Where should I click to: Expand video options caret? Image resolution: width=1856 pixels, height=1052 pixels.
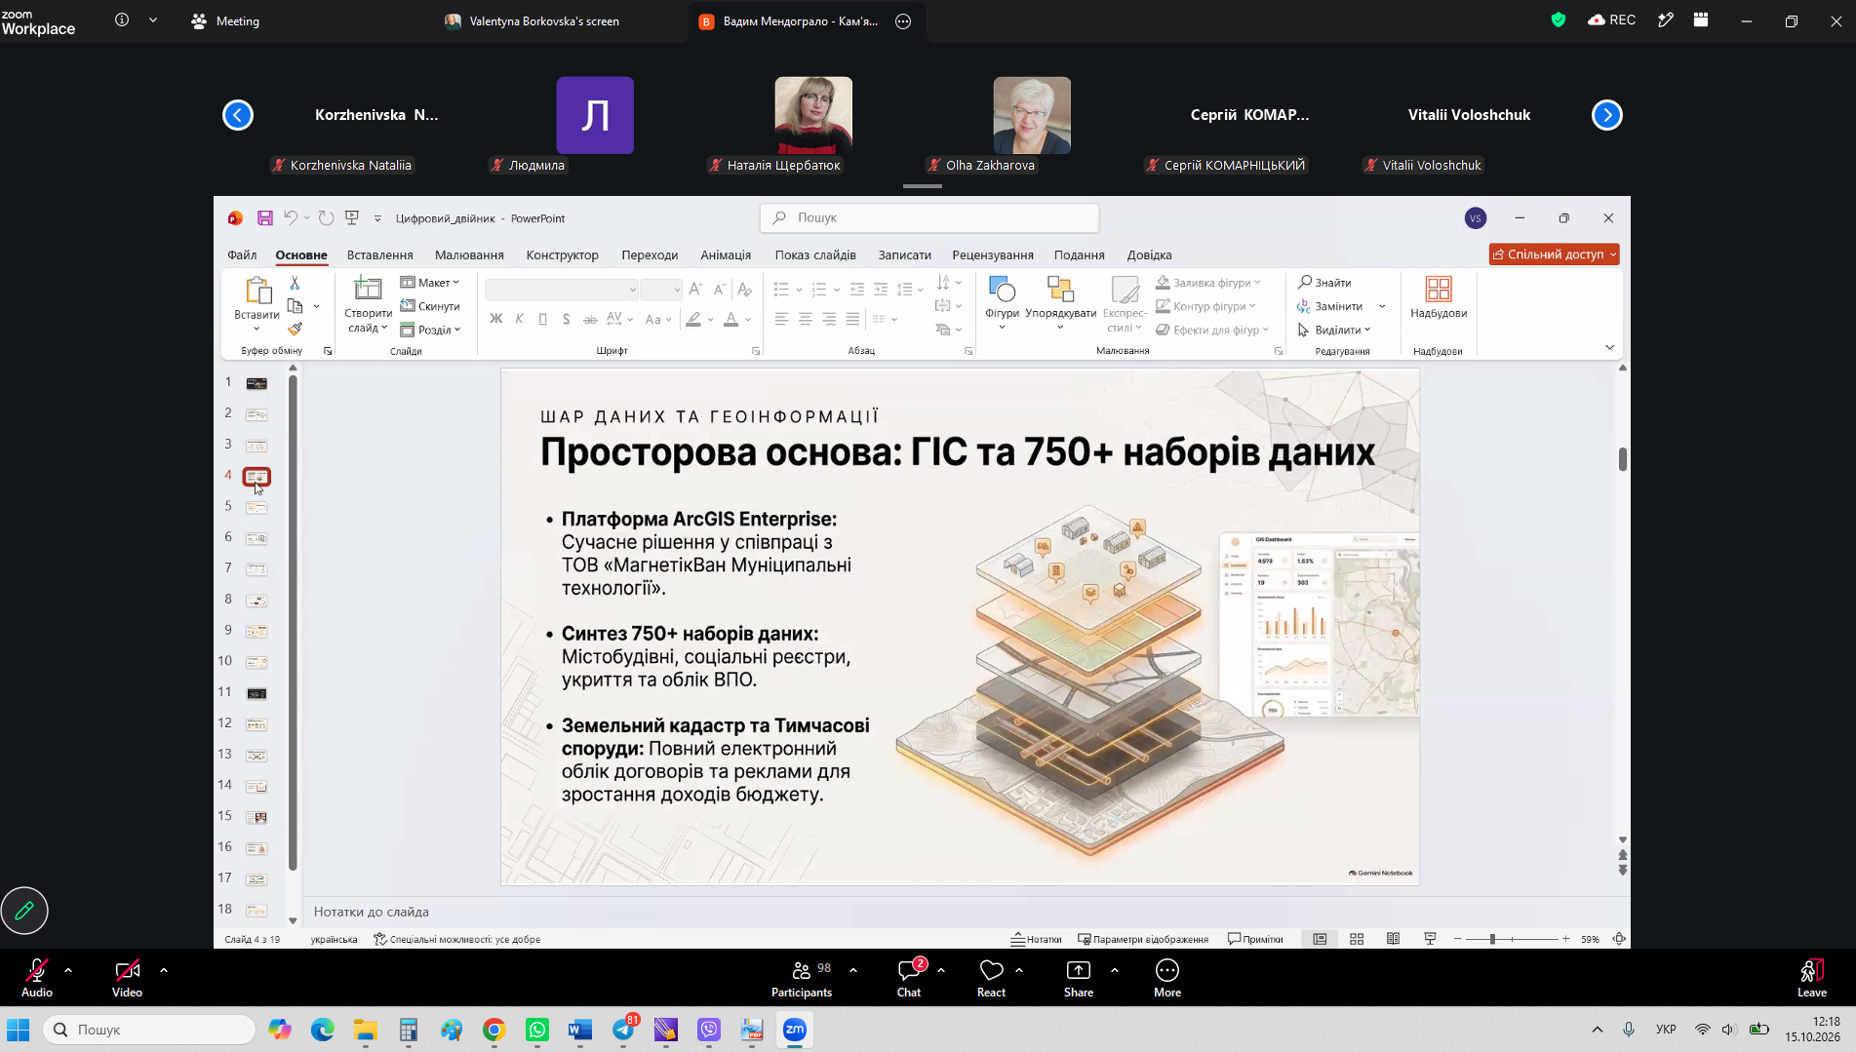(x=164, y=970)
